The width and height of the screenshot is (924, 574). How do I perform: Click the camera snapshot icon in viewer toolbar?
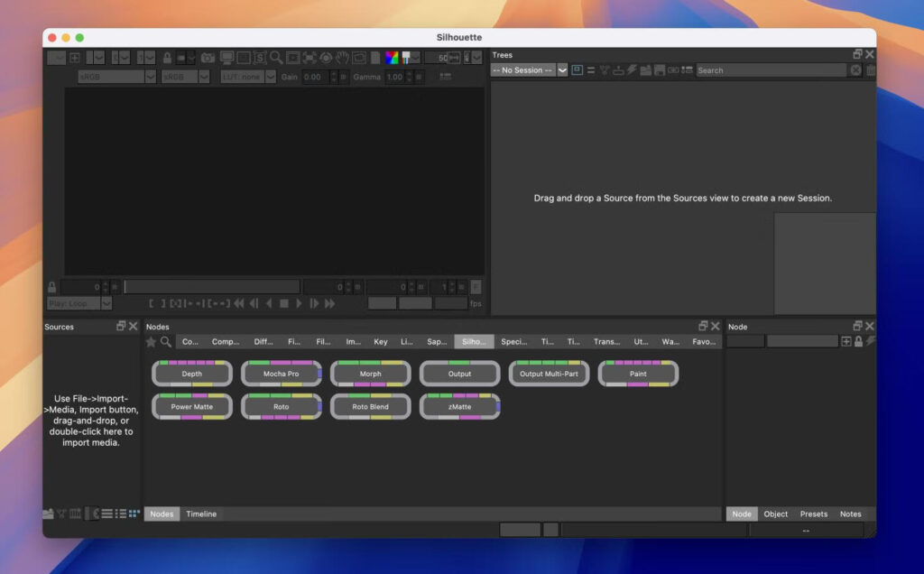(208, 58)
